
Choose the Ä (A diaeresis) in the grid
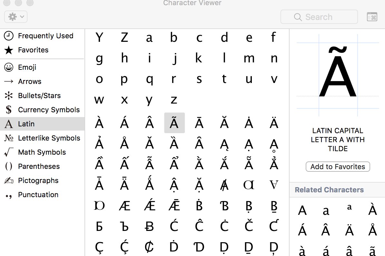click(274, 123)
